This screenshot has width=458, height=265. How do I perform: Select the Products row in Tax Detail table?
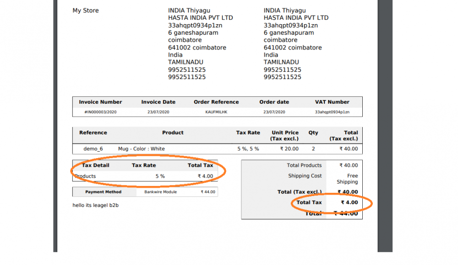(x=85, y=176)
